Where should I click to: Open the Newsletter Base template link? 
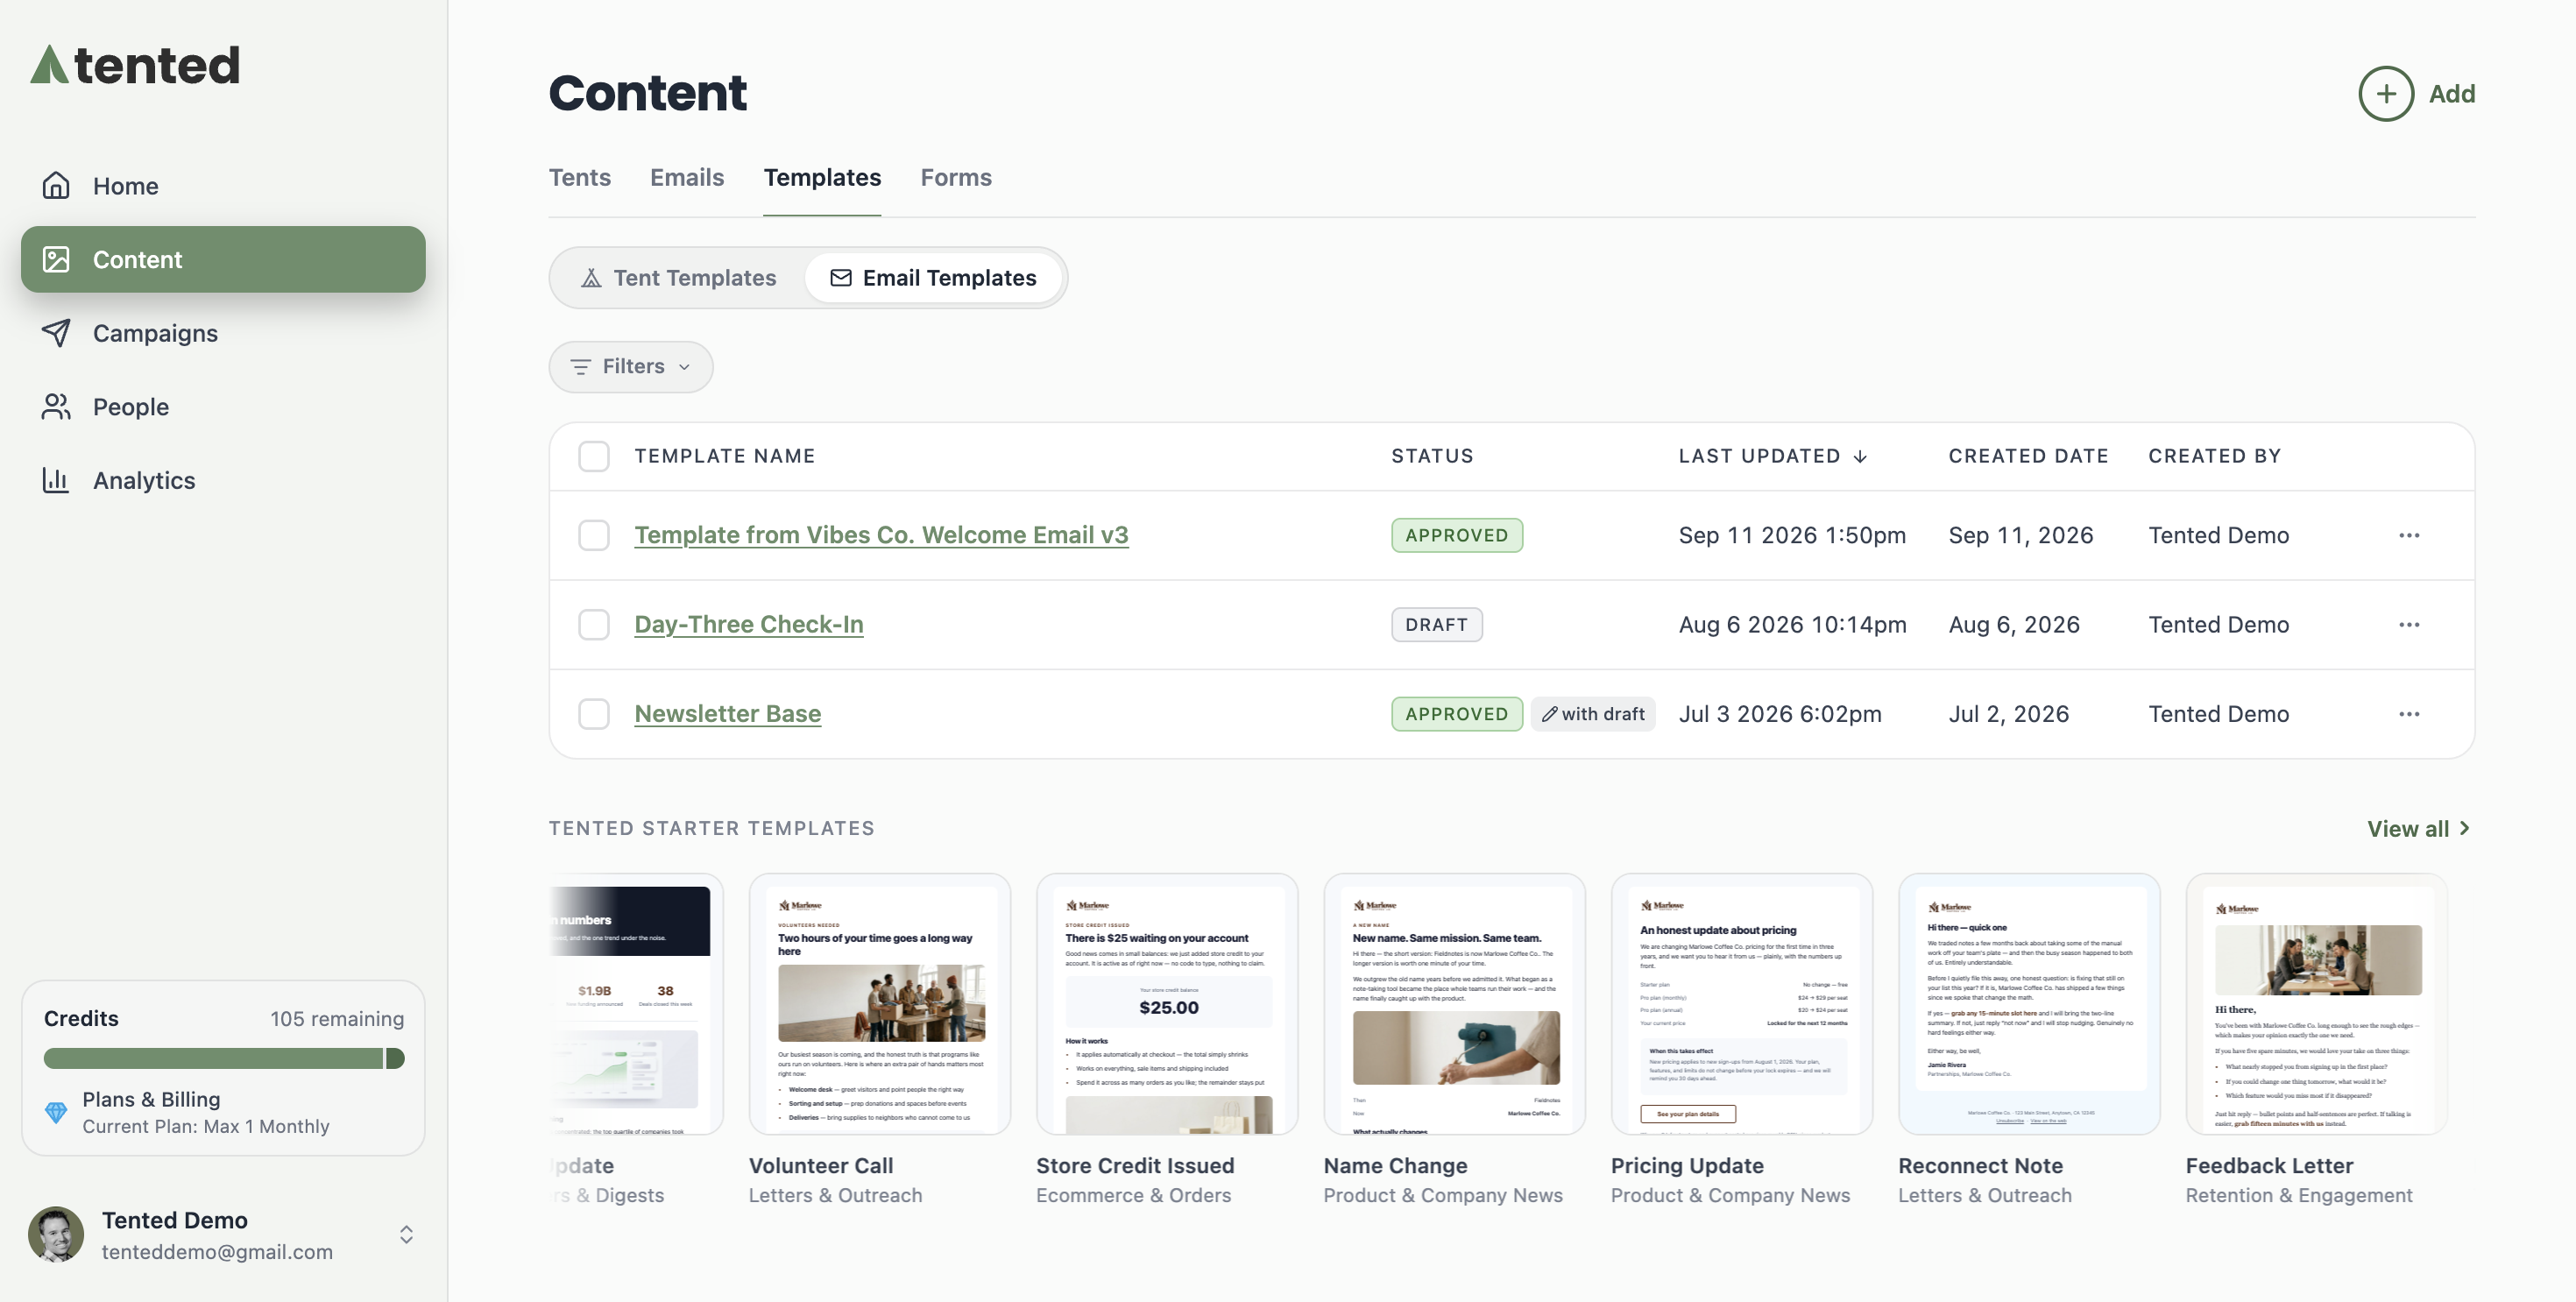pos(728,714)
